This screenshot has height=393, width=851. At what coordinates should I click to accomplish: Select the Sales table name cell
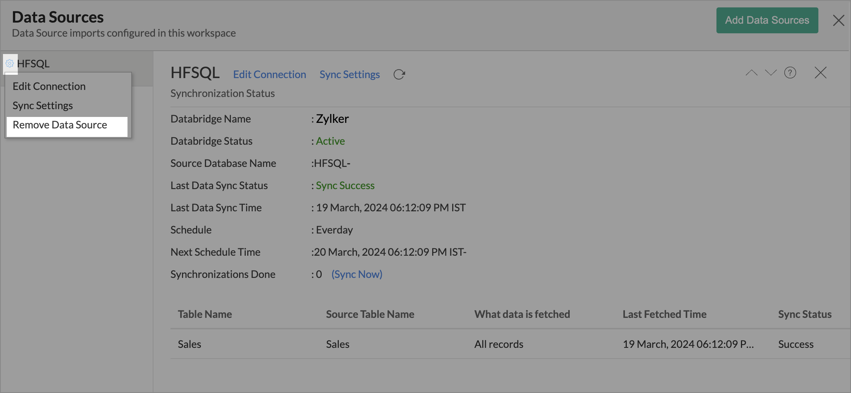[x=189, y=344]
